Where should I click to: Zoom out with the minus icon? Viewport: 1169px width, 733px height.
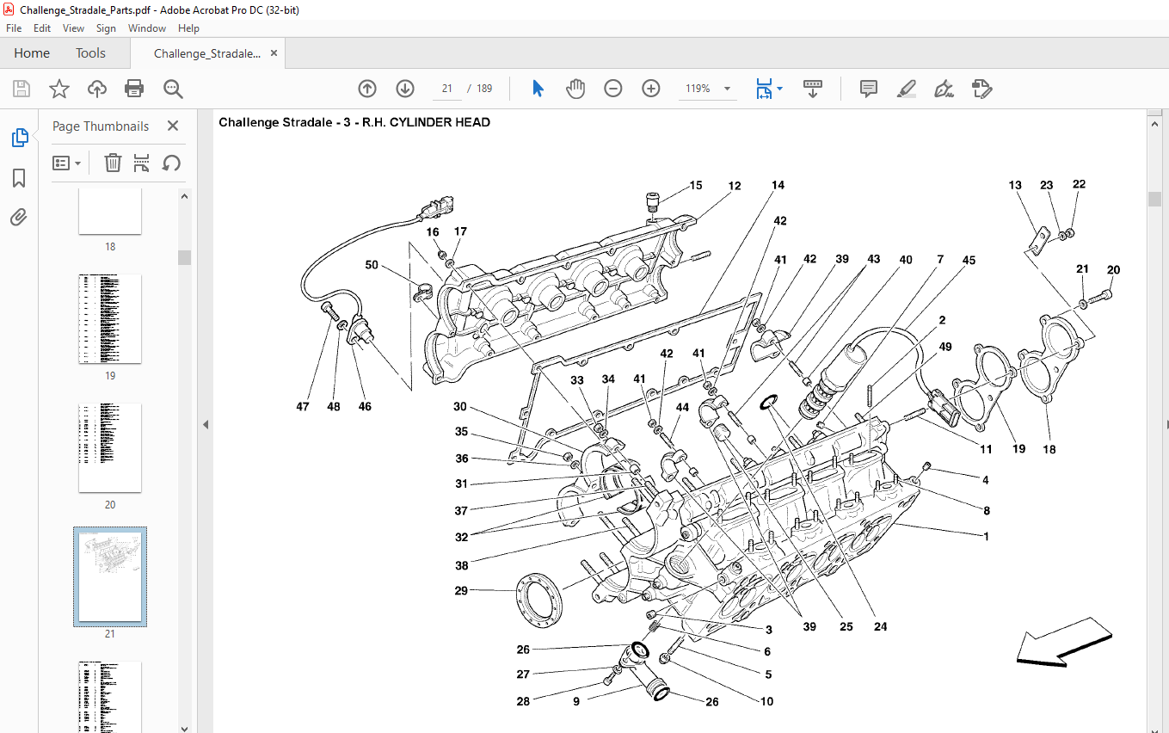(613, 89)
